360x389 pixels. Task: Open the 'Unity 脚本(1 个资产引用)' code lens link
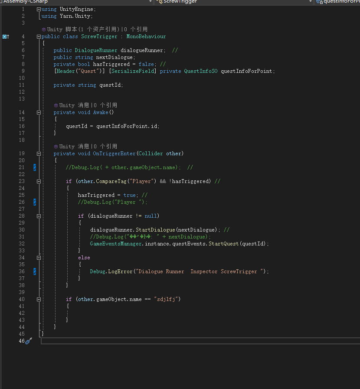click(x=83, y=29)
